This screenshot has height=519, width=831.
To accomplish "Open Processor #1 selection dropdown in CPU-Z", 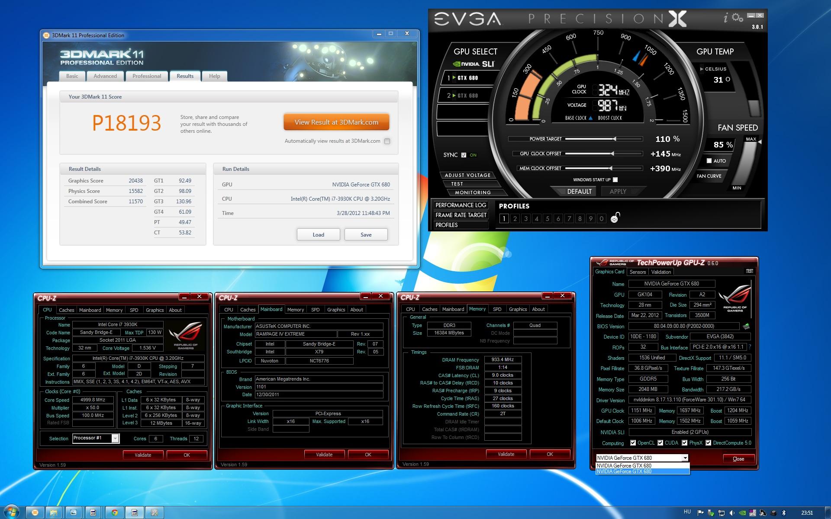I will (115, 438).
